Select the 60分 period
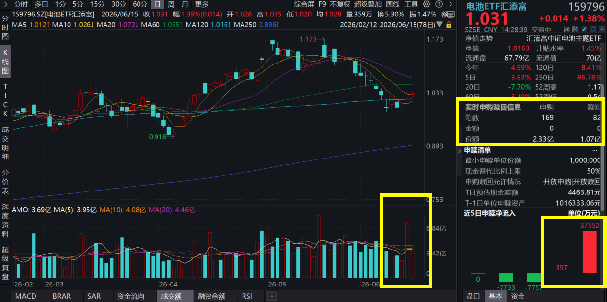The image size is (607, 302). 140,4
